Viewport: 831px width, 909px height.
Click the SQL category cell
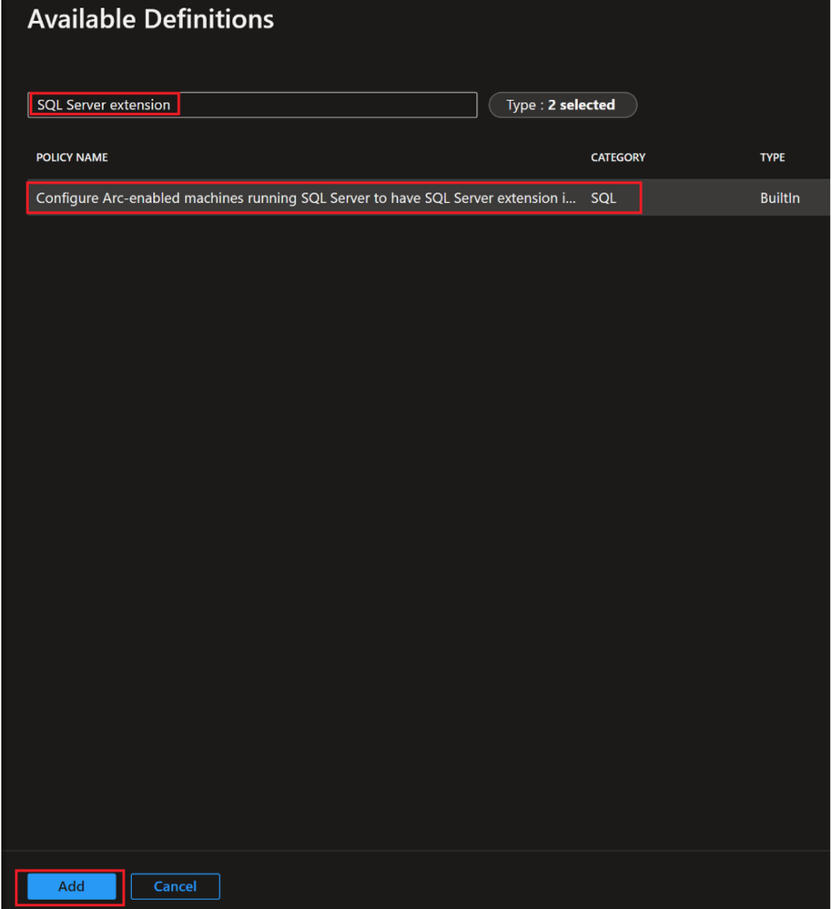603,198
